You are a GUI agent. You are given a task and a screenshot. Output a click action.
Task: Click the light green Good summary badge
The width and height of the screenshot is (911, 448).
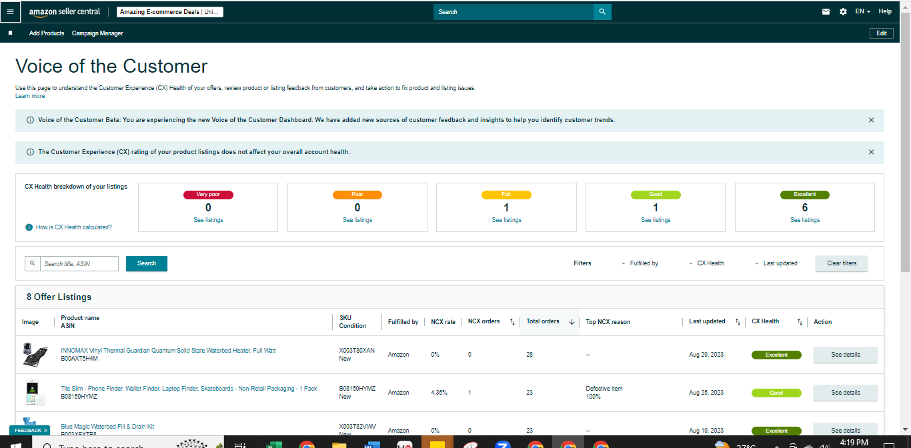pos(656,195)
